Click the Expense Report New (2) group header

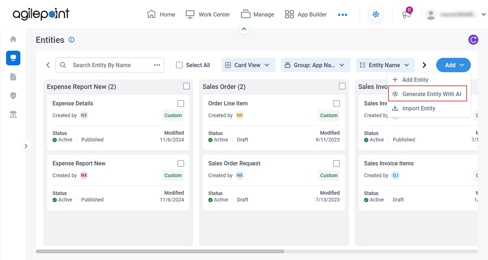[x=81, y=87]
